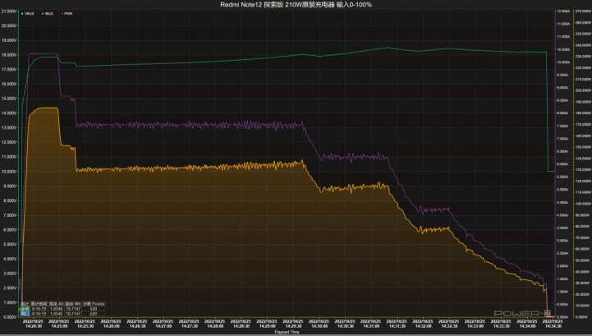Click the purple IBUS curve's initial peak
This screenshot has height=336, width=592.
[43, 54]
